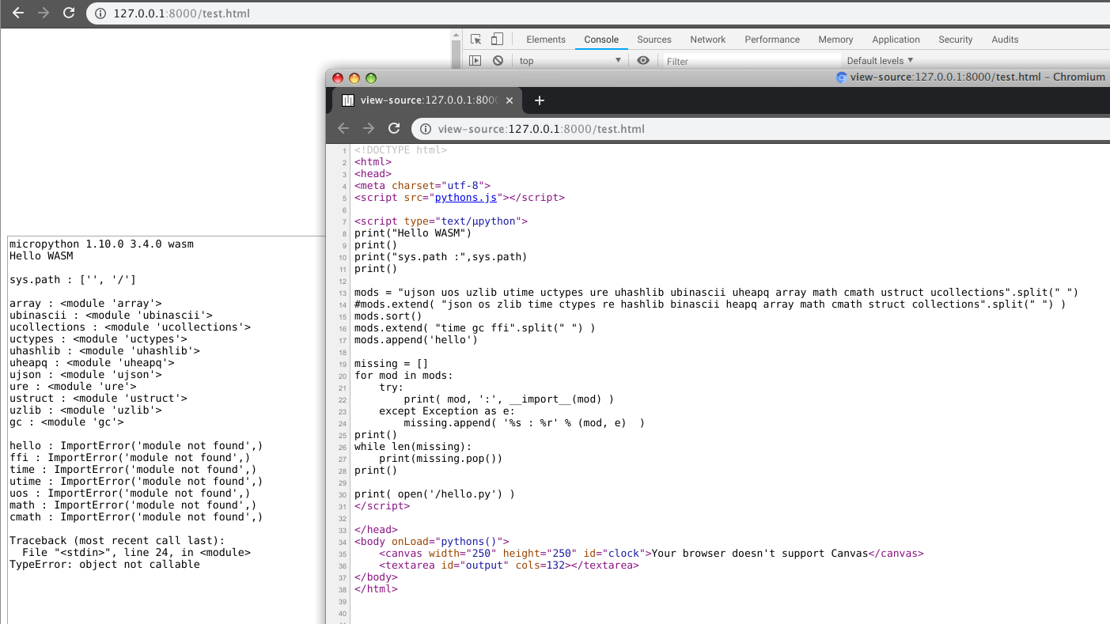Click the "sys.path : ['', '/']" output line

point(73,279)
